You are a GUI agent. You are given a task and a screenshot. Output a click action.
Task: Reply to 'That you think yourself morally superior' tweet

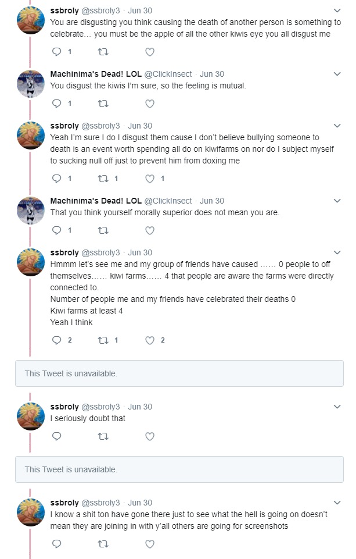coord(56,230)
